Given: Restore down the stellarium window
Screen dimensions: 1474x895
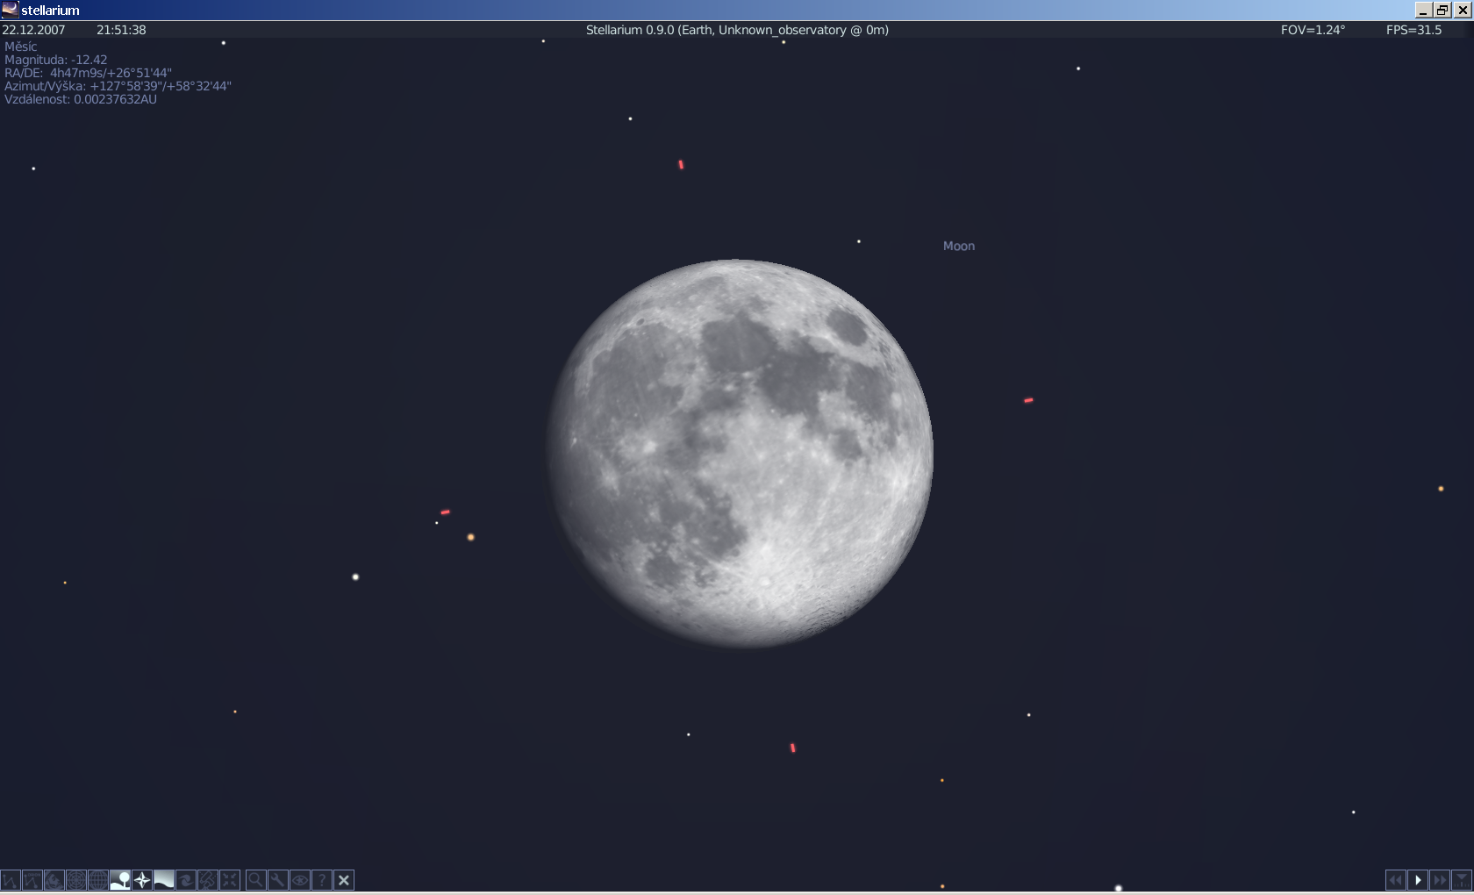Looking at the screenshot, I should click(1442, 10).
